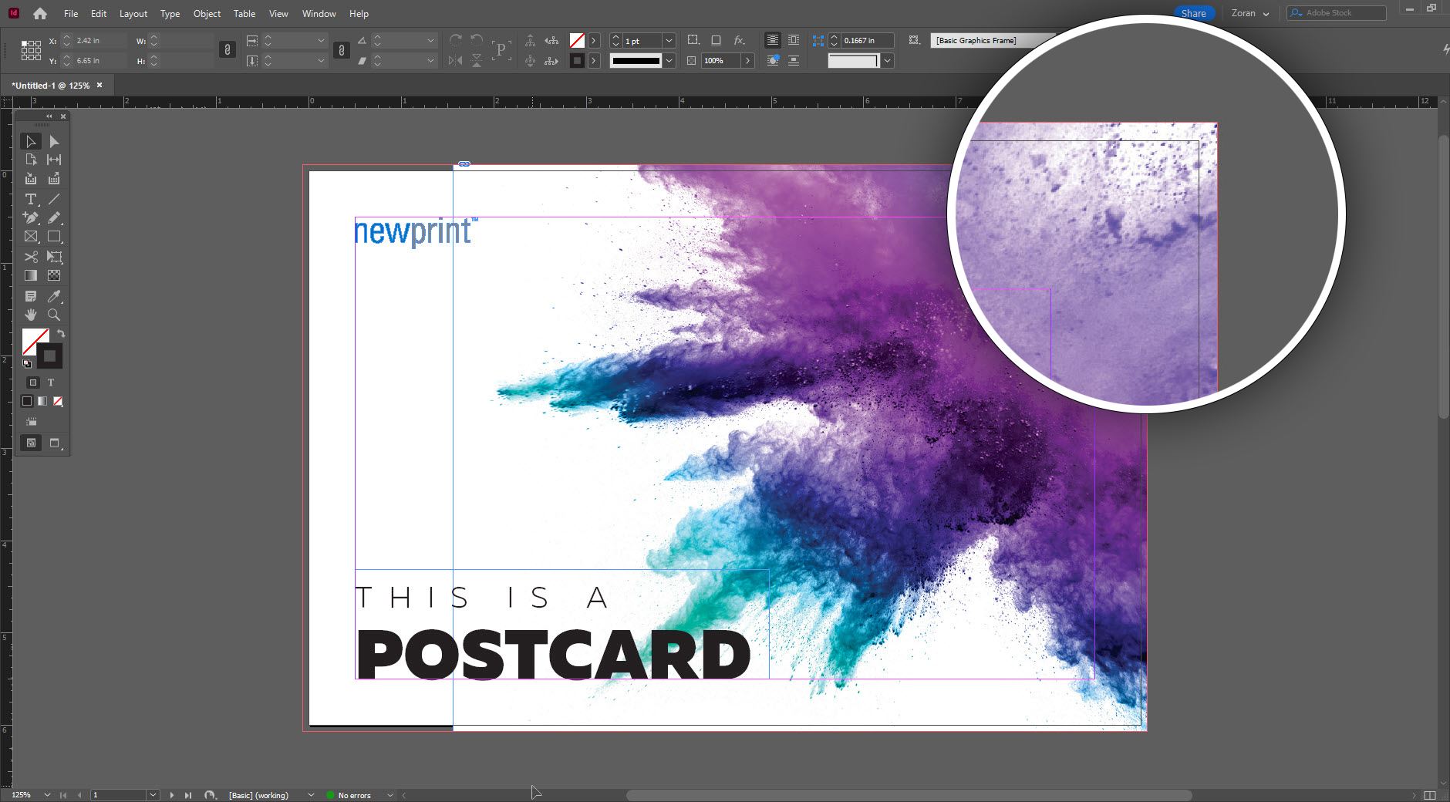Open the Layout menu
Viewport: 1450px width, 802px height.
pos(133,14)
